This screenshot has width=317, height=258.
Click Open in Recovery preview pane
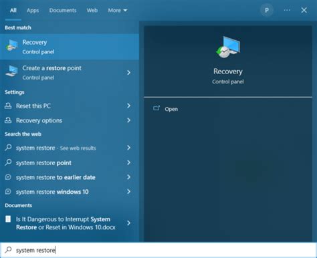(x=171, y=109)
